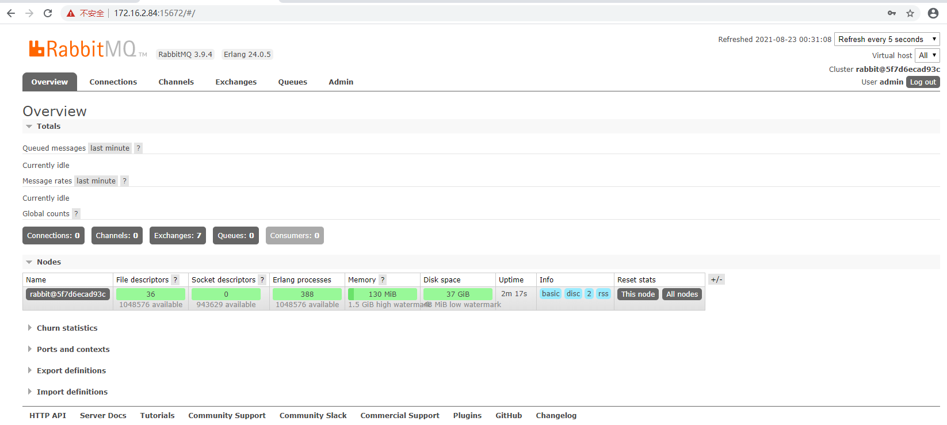Bookmark this page with star icon

(x=910, y=13)
